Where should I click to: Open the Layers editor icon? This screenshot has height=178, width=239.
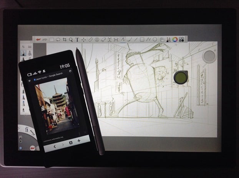tap(162, 40)
